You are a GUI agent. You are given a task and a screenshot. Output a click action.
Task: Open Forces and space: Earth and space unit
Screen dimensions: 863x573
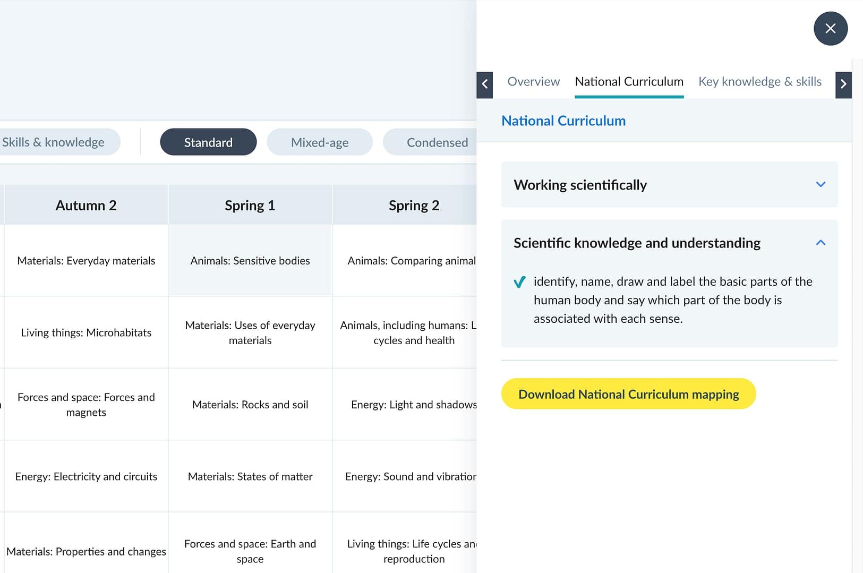(x=250, y=551)
